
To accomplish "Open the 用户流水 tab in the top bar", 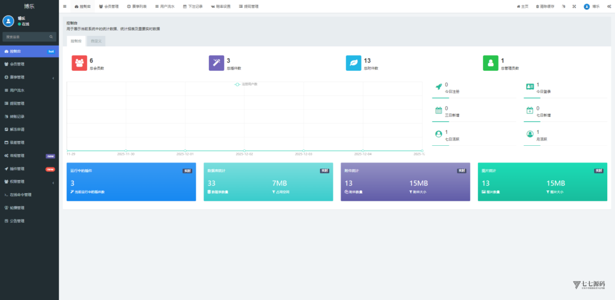I will point(165,7).
